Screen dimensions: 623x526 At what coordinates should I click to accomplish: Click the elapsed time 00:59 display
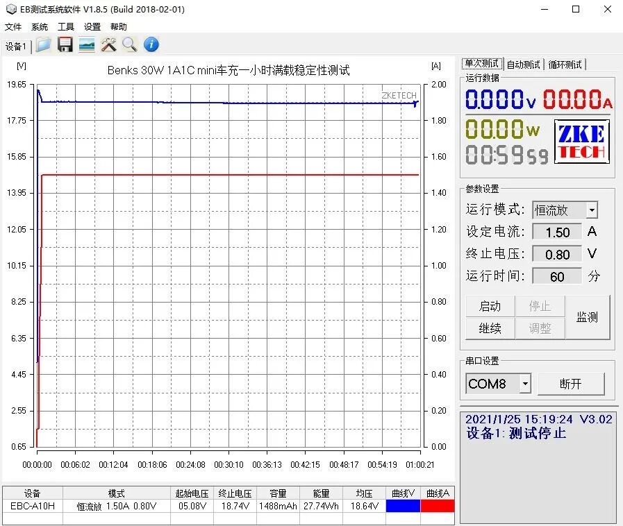(506, 155)
